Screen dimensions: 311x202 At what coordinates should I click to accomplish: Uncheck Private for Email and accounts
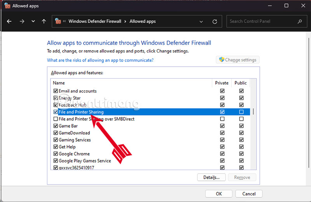222,91
